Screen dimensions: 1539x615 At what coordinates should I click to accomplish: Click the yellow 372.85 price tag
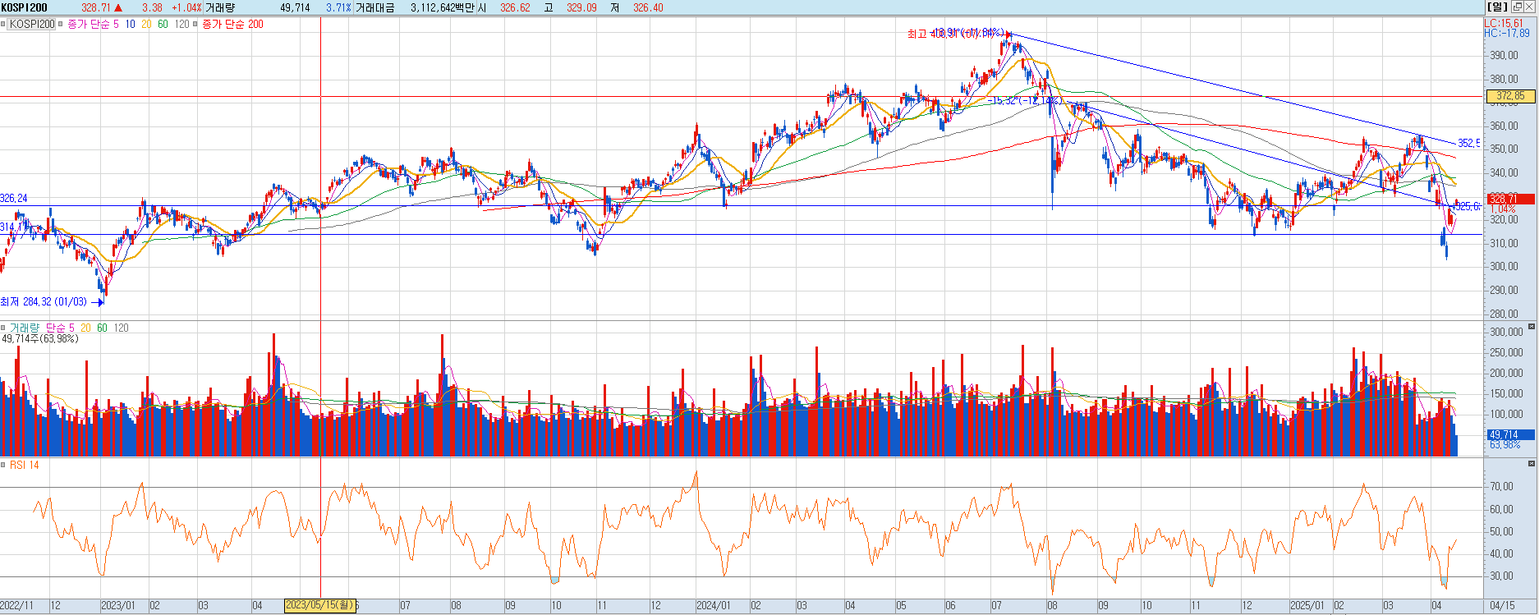coord(1509,96)
